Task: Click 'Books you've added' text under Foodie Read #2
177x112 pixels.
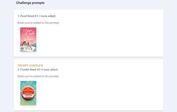Action: coord(38,76)
